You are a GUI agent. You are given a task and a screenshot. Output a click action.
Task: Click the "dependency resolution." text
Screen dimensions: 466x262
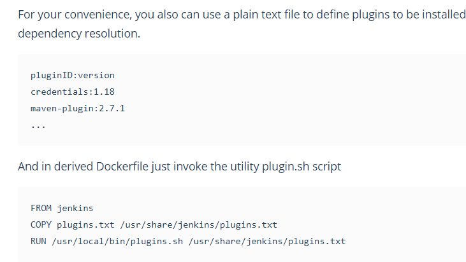78,33
